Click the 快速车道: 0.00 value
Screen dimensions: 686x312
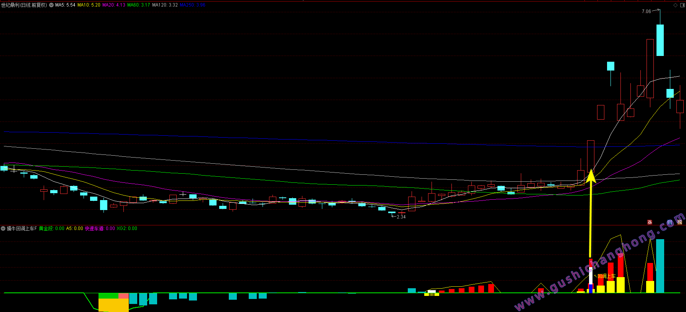pyautogui.click(x=100, y=228)
